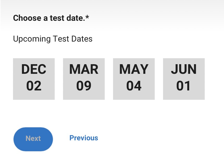Toggle the gray MAR tile on
The height and width of the screenshot is (158, 224).
84,79
